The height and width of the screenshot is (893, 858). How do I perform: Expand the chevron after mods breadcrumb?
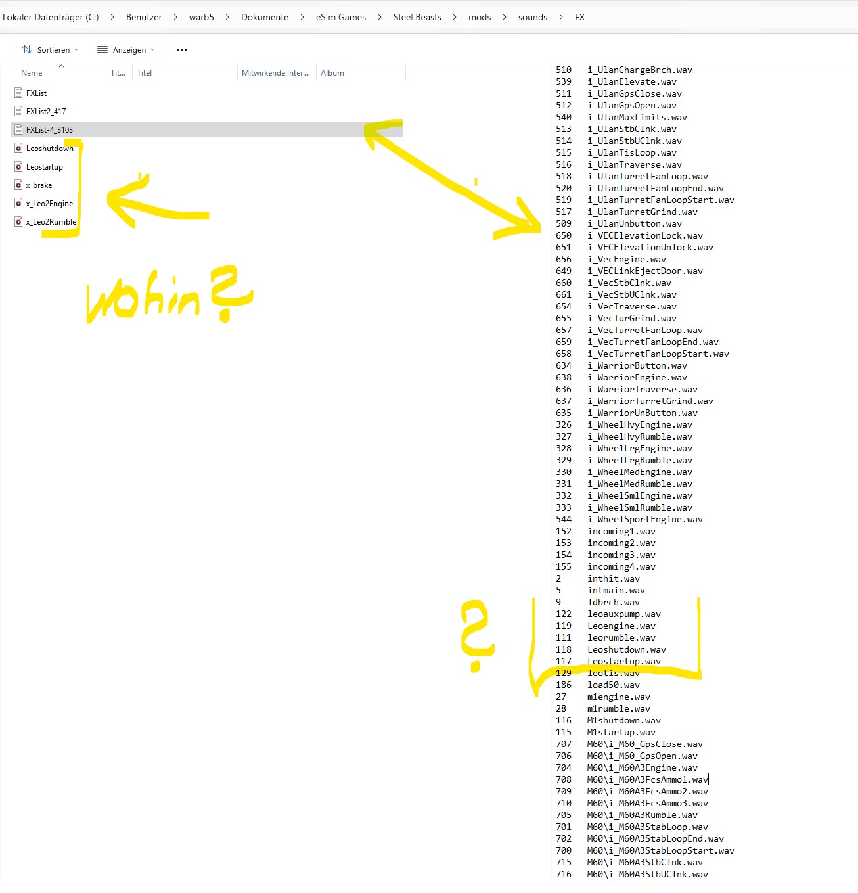505,18
